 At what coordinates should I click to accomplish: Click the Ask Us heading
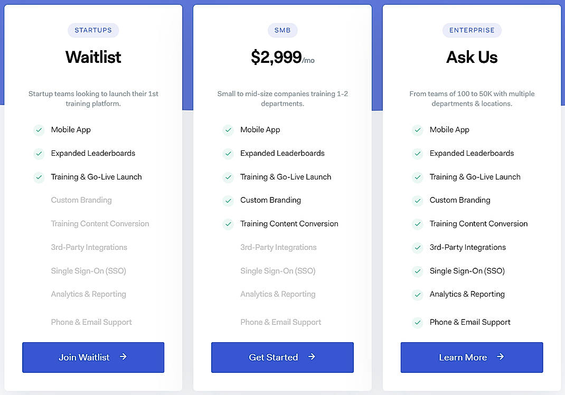pos(472,57)
